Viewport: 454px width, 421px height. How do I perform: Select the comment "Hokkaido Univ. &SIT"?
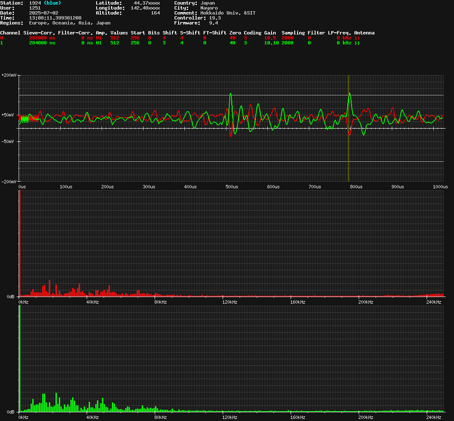[x=228, y=13]
